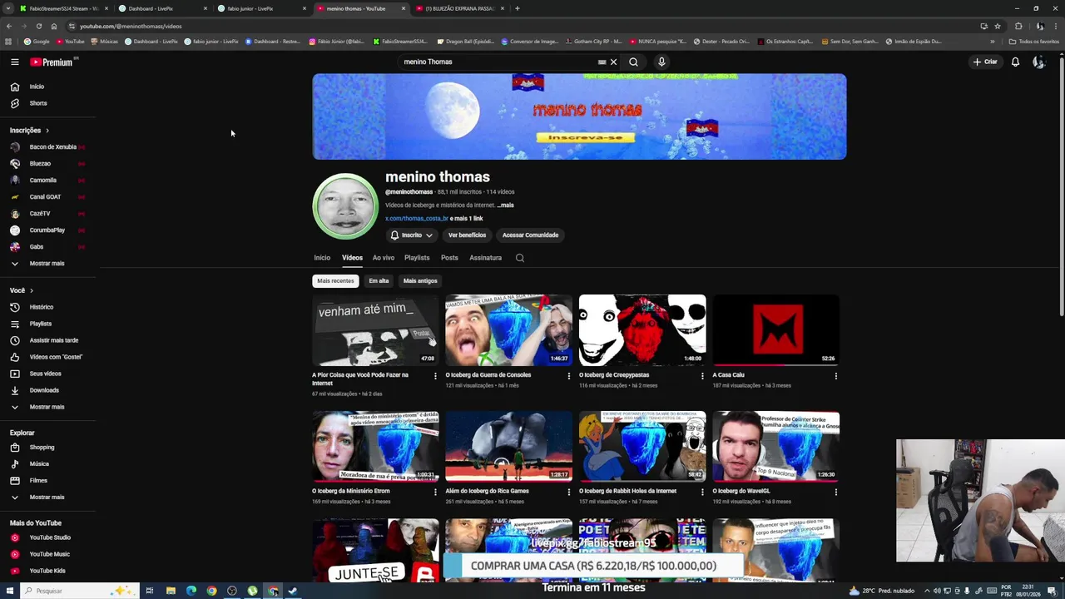Open File Explorer from the taskbar

tap(171, 591)
